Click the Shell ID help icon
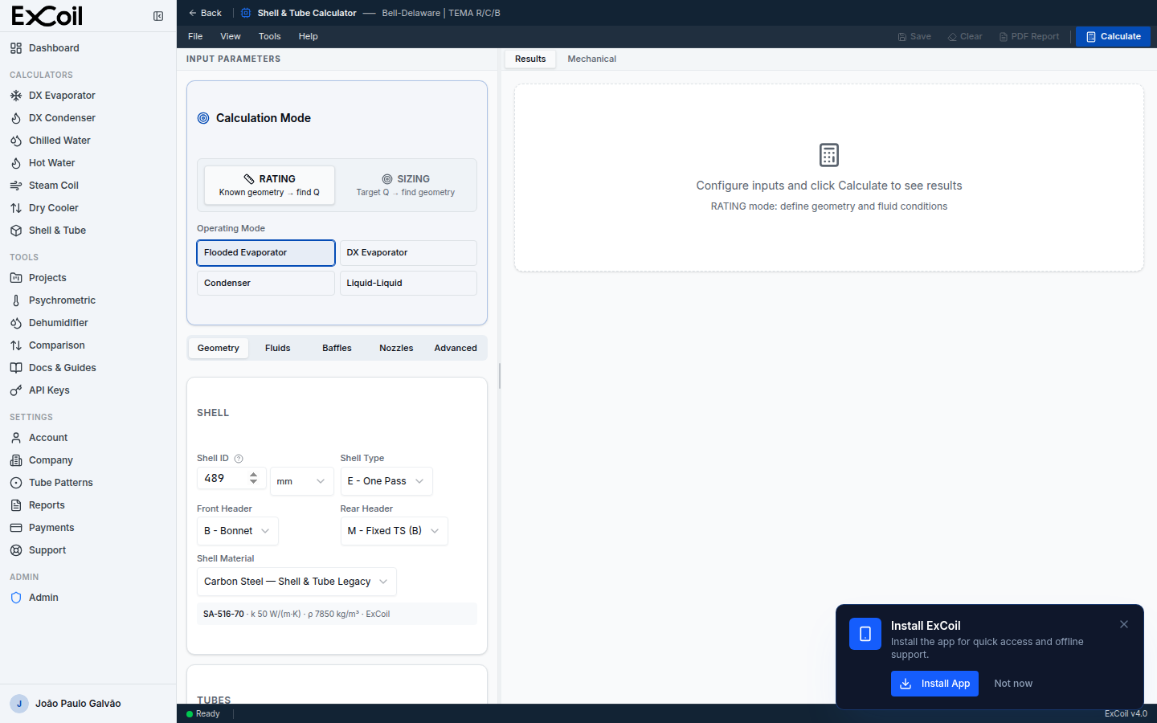The width and height of the screenshot is (1157, 723). click(x=239, y=459)
